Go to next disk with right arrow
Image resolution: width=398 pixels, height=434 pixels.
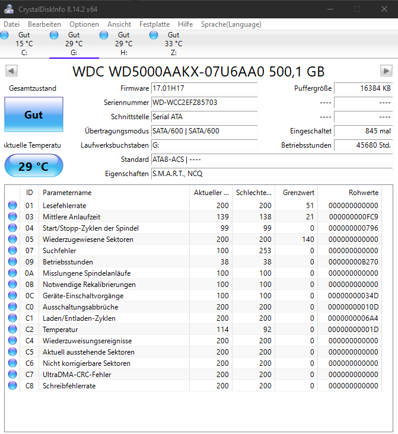[386, 71]
